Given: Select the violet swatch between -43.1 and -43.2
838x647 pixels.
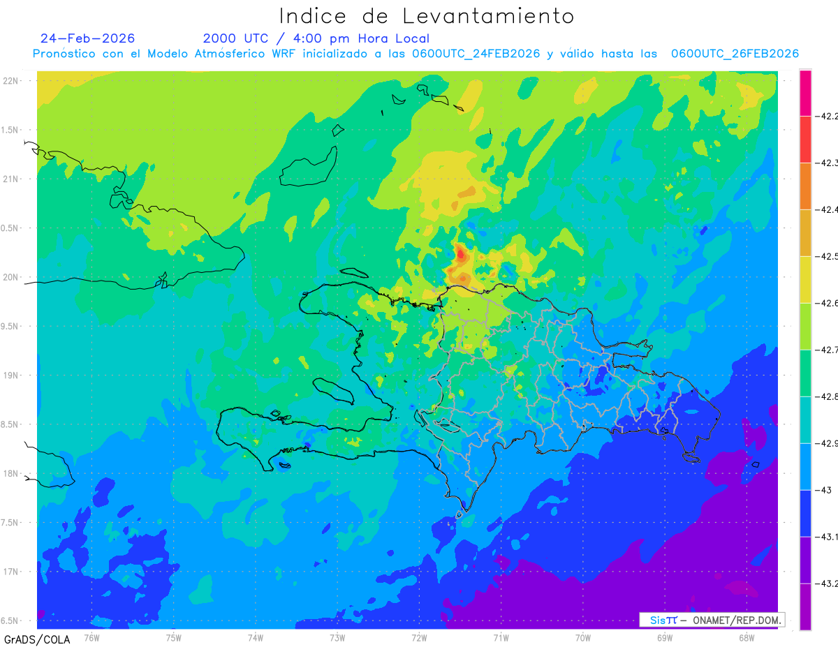Looking at the screenshot, I should (805, 560).
